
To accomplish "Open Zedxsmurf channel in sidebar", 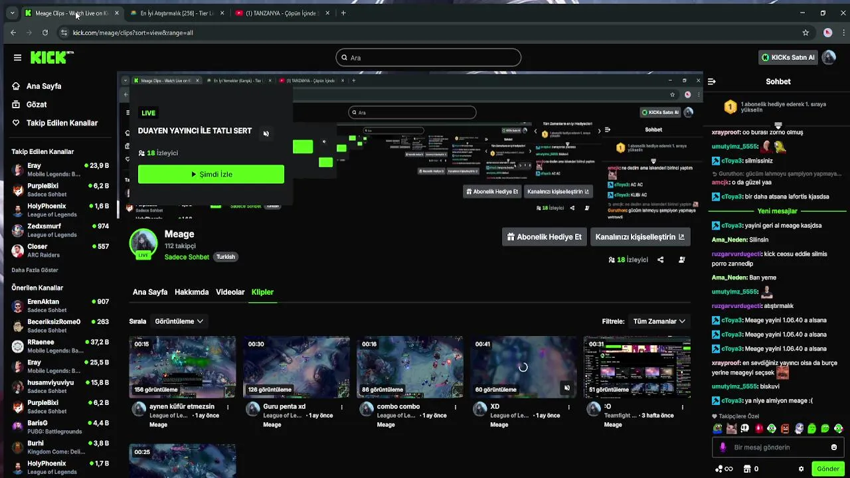I will (60, 230).
